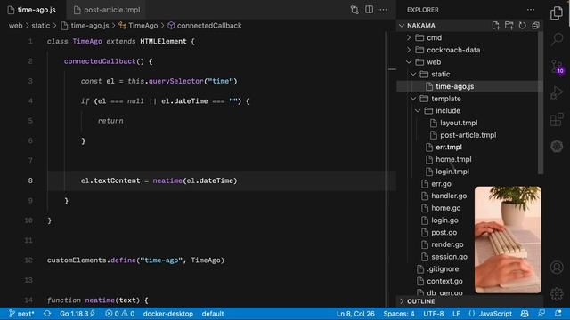This screenshot has width=570, height=320.
Task: Click the feedback icon in status bar
Action: tap(541, 314)
